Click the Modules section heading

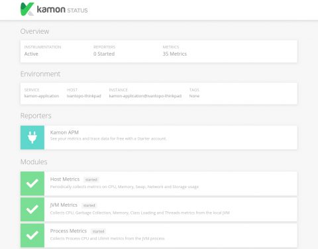pyautogui.click(x=34, y=162)
